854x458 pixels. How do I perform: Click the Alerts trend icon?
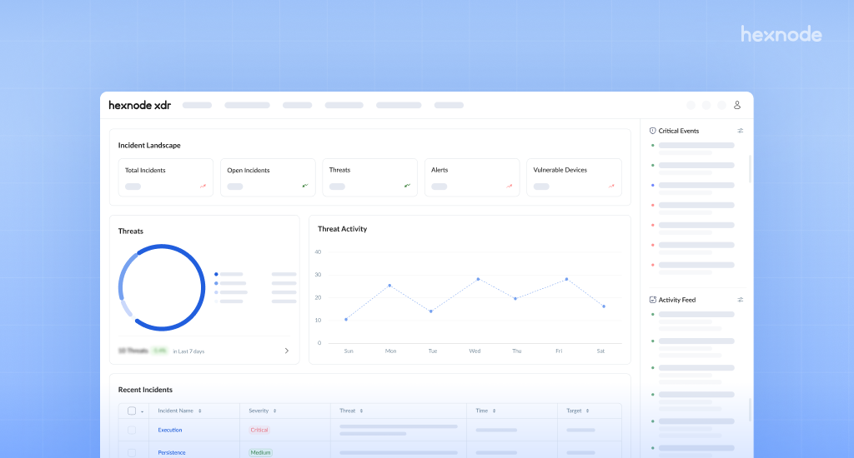510,186
